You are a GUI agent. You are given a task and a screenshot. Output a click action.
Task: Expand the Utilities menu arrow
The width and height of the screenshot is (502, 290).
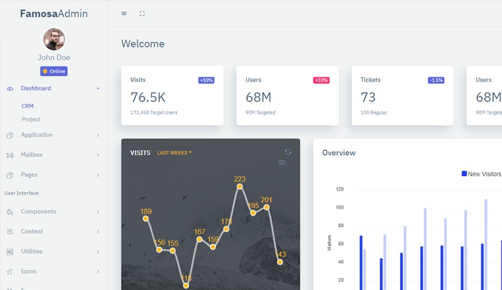tap(98, 252)
